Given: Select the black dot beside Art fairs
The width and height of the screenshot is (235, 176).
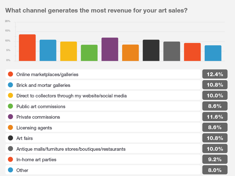Looking at the screenshot, I should 11,138.
